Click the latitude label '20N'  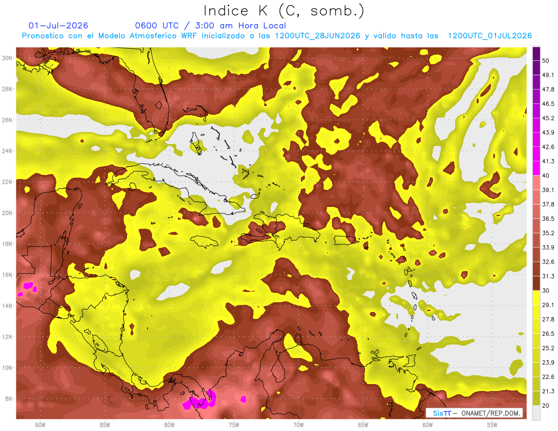tap(7, 213)
